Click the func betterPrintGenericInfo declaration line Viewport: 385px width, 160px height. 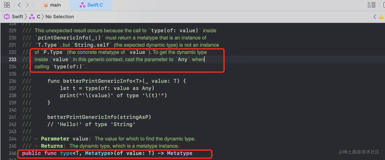pos(117,81)
